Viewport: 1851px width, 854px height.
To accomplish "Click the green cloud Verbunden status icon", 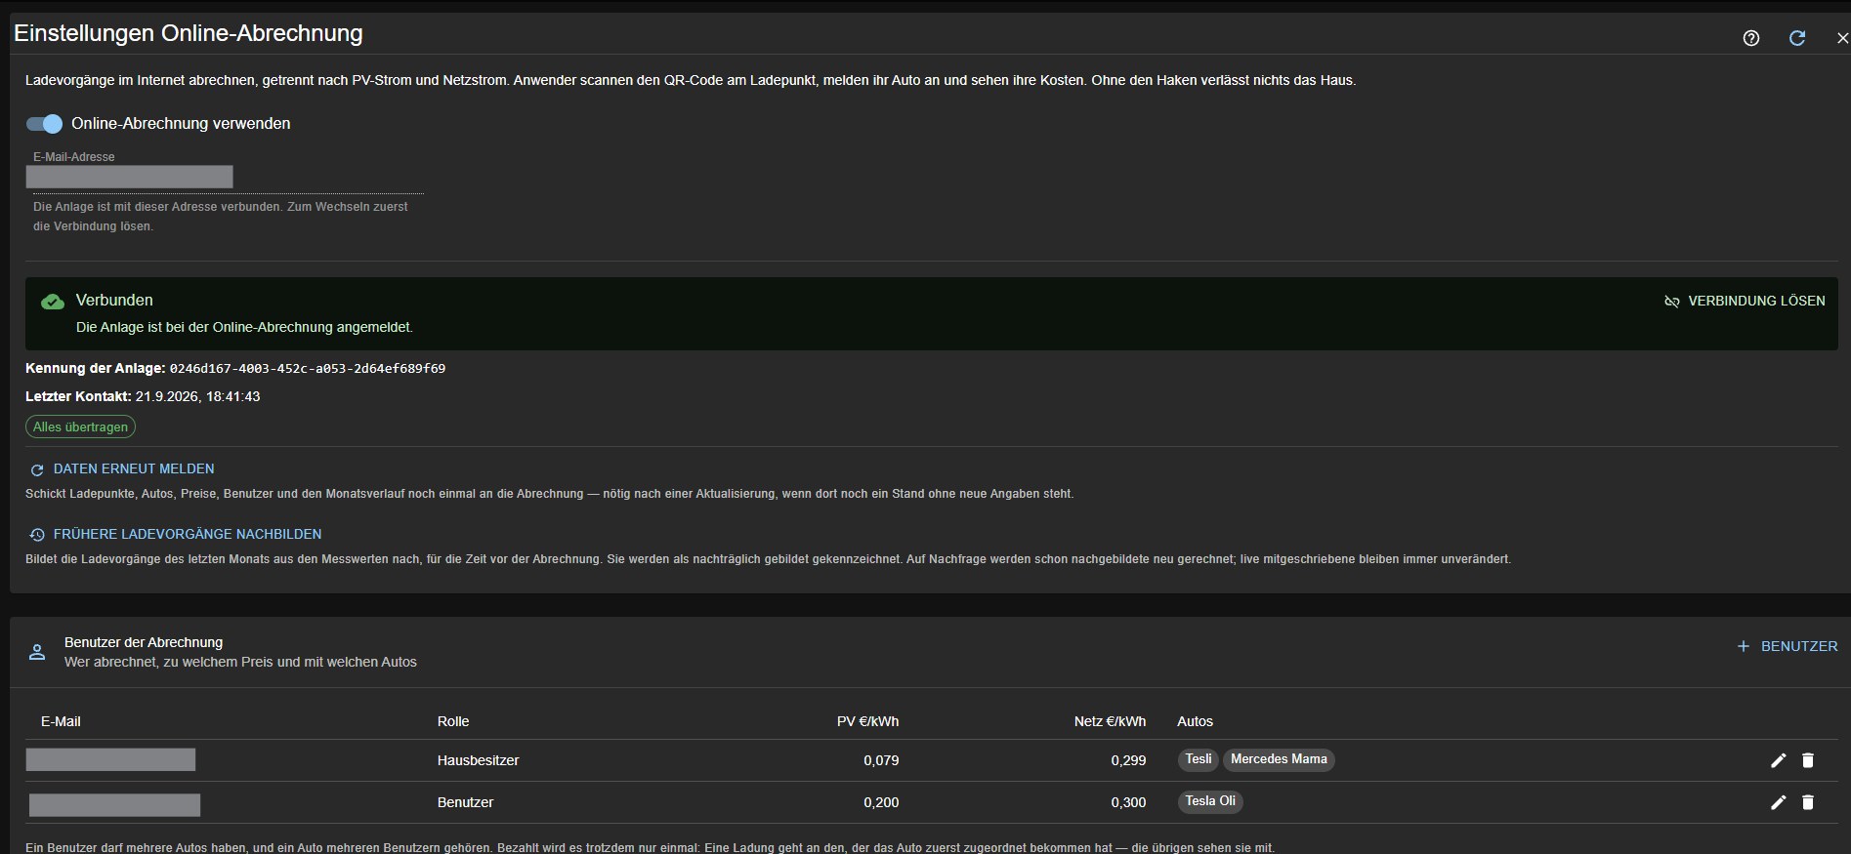I will tap(53, 302).
